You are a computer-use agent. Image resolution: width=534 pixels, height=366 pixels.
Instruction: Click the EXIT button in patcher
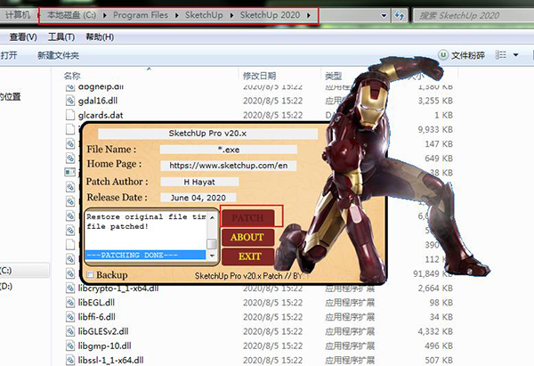pyautogui.click(x=249, y=256)
